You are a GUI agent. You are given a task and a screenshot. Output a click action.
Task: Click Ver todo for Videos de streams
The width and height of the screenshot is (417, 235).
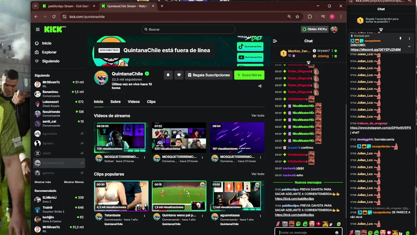click(x=258, y=116)
